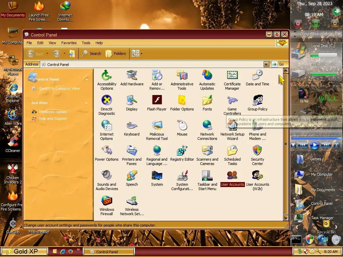343x257 pixels.
Task: Toggle the Folders pane button
Action: coord(116,54)
